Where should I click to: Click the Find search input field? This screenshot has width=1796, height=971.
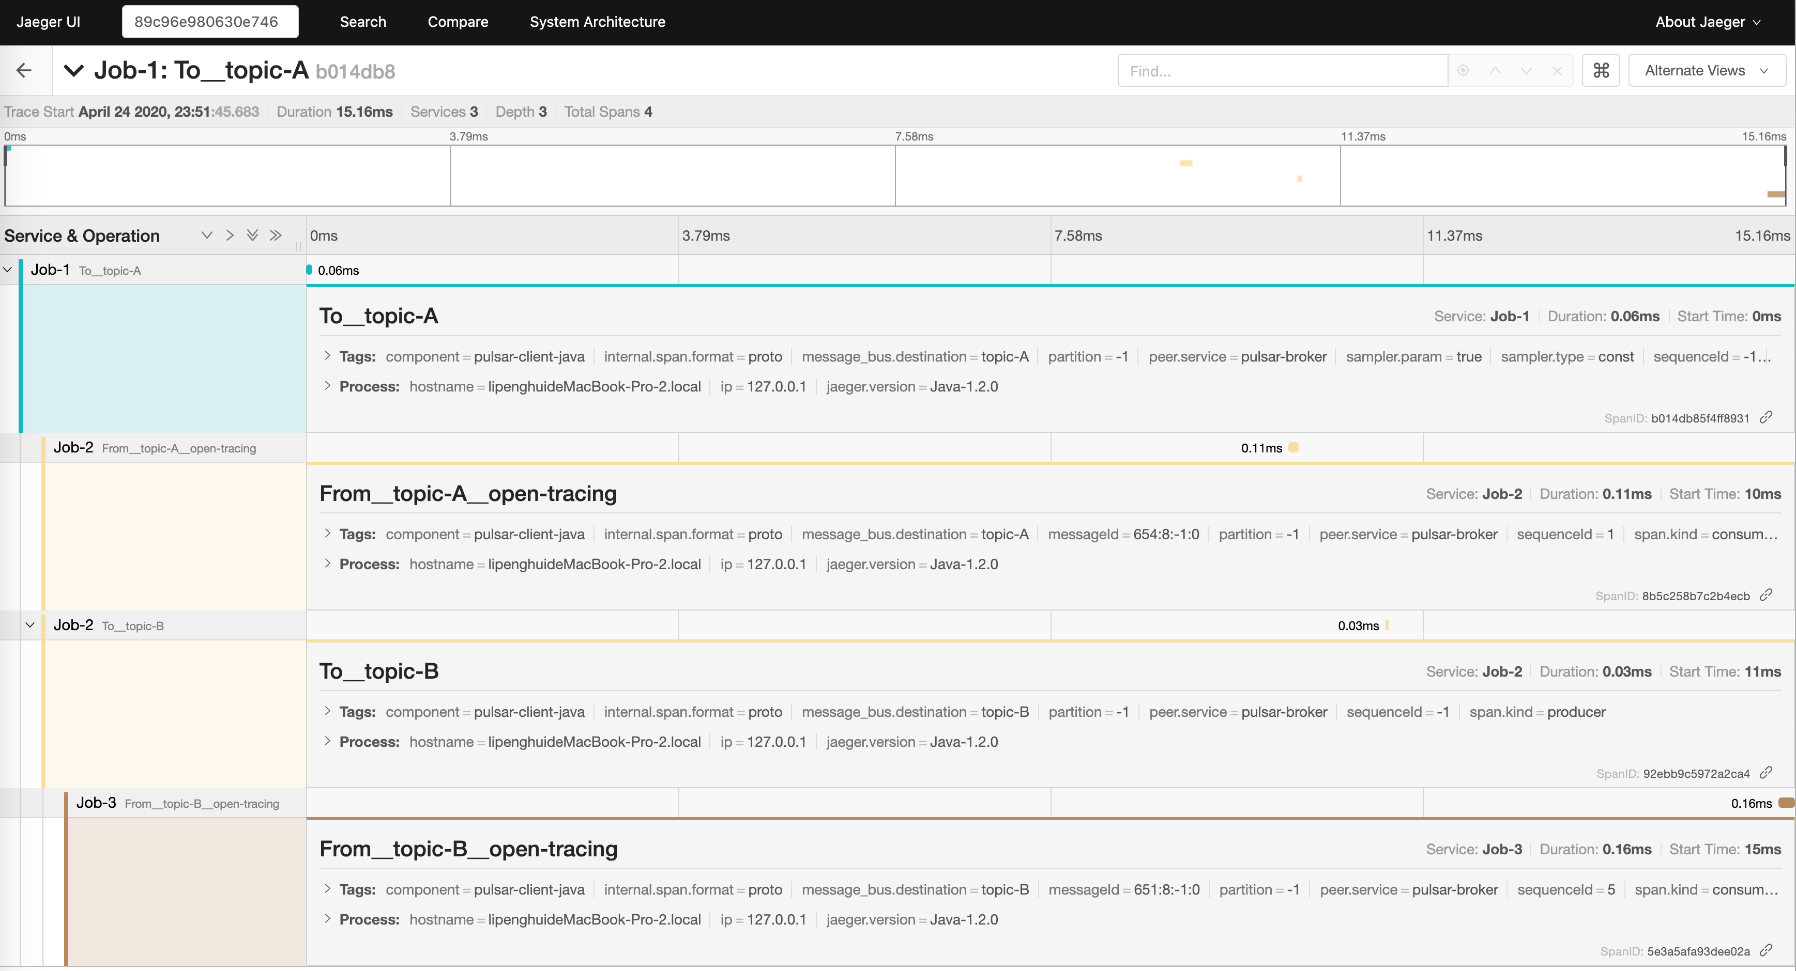coord(1282,70)
